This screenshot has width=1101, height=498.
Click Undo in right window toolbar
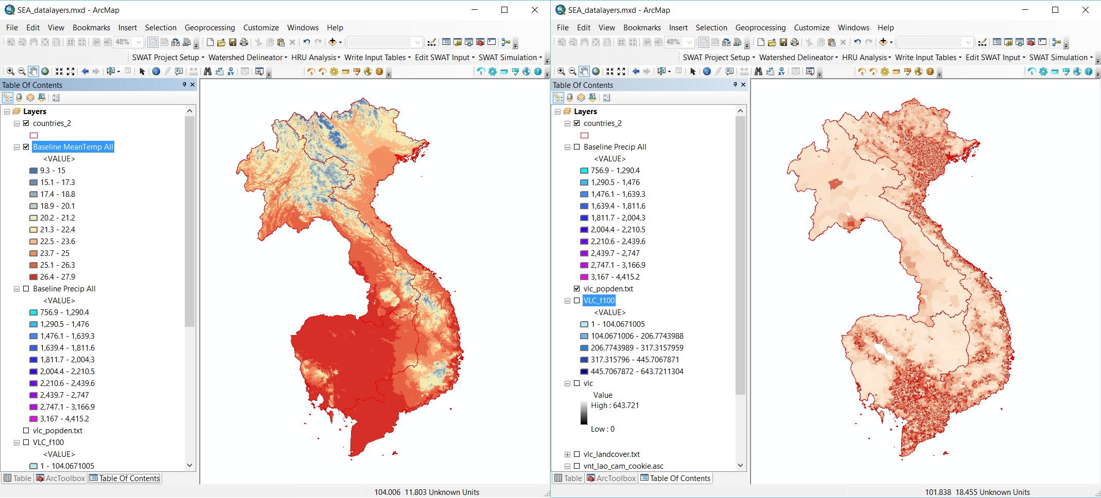(858, 42)
